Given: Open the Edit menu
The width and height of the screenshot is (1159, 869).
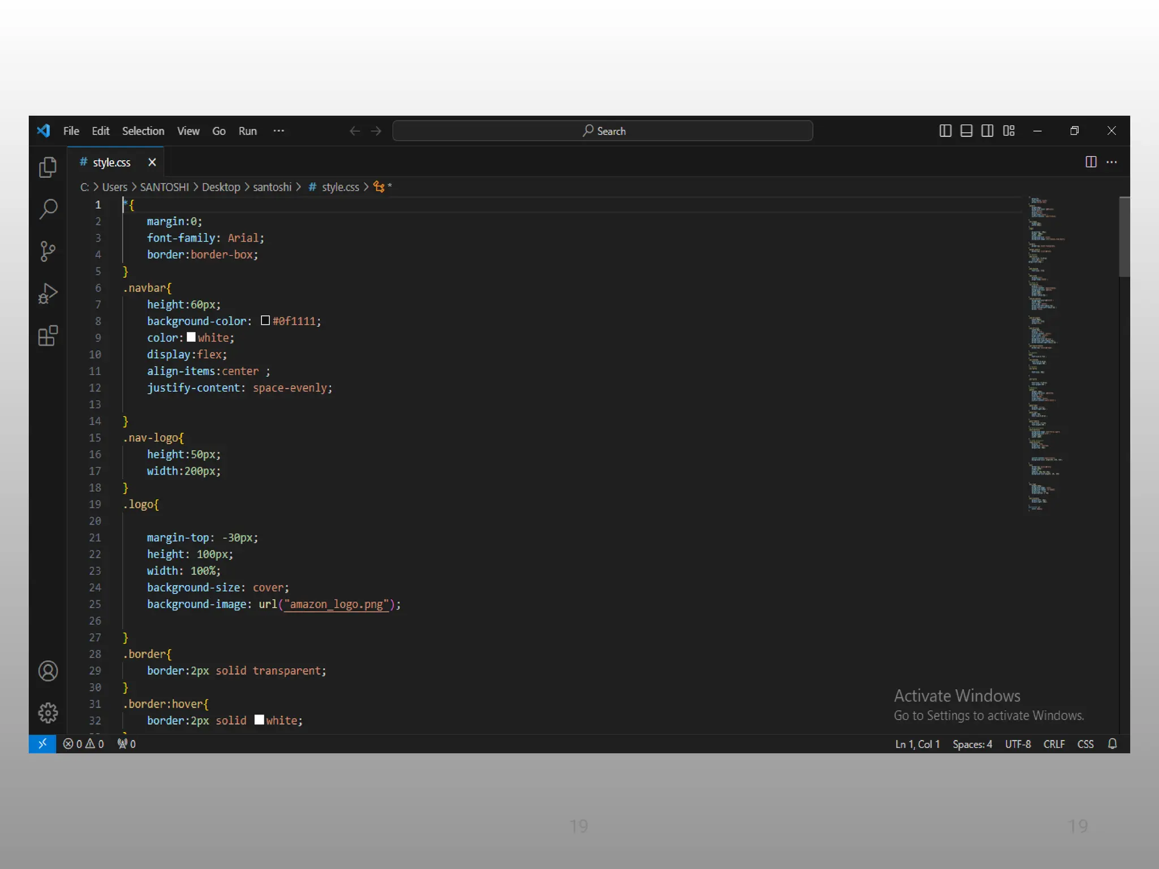Looking at the screenshot, I should [101, 131].
